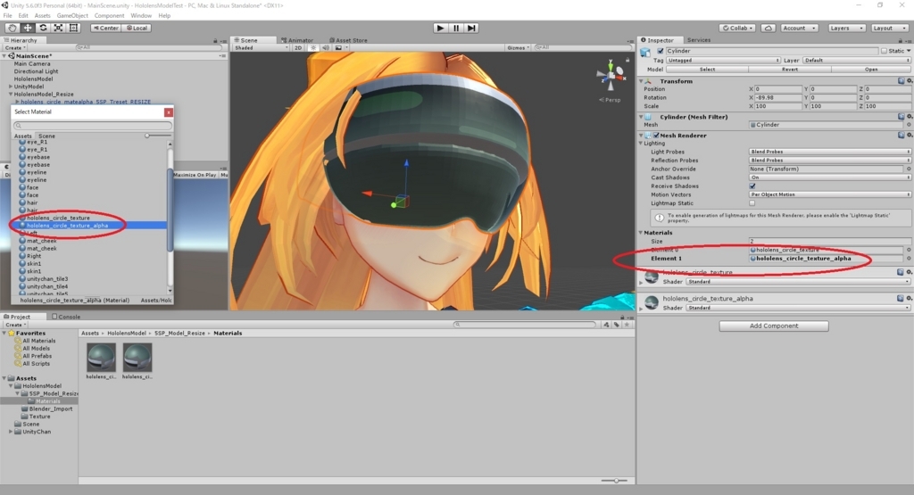The width and height of the screenshot is (914, 495).
Task: Open the Tag dropdown showing Untagged
Action: [723, 60]
